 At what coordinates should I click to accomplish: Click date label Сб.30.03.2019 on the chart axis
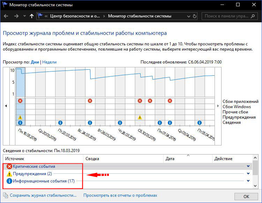147,135
